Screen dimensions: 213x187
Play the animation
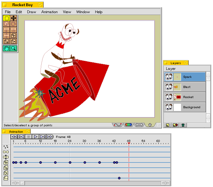pyautogui.click(x=36, y=137)
